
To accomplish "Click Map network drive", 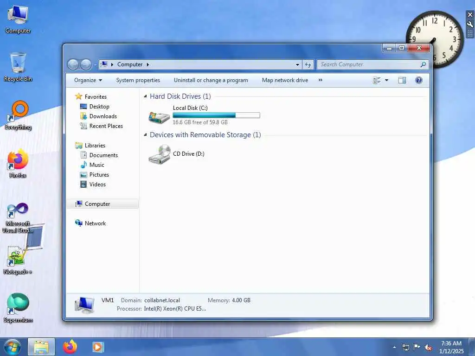I will tap(285, 80).
